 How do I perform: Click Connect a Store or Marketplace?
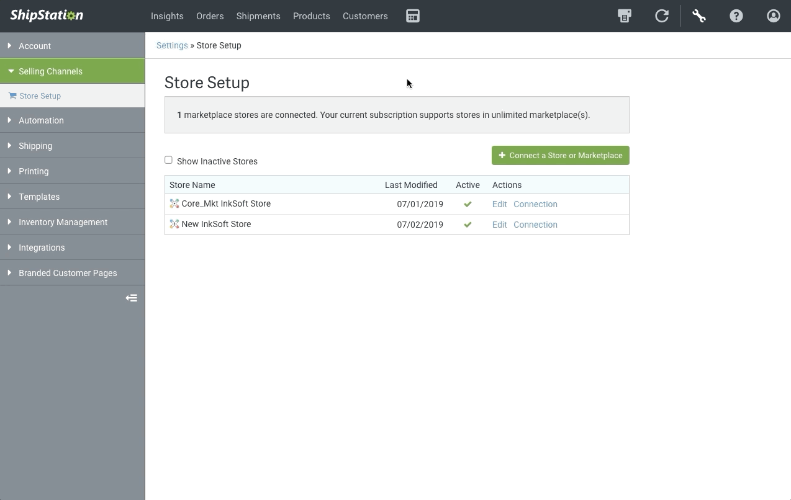pos(560,155)
